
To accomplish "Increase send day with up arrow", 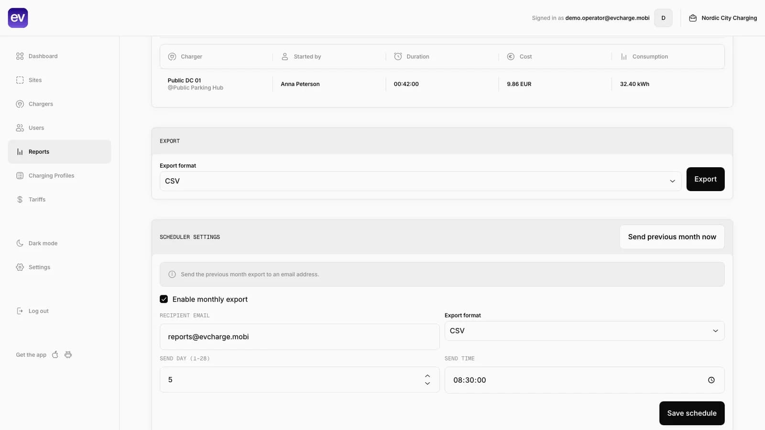I will [427, 376].
